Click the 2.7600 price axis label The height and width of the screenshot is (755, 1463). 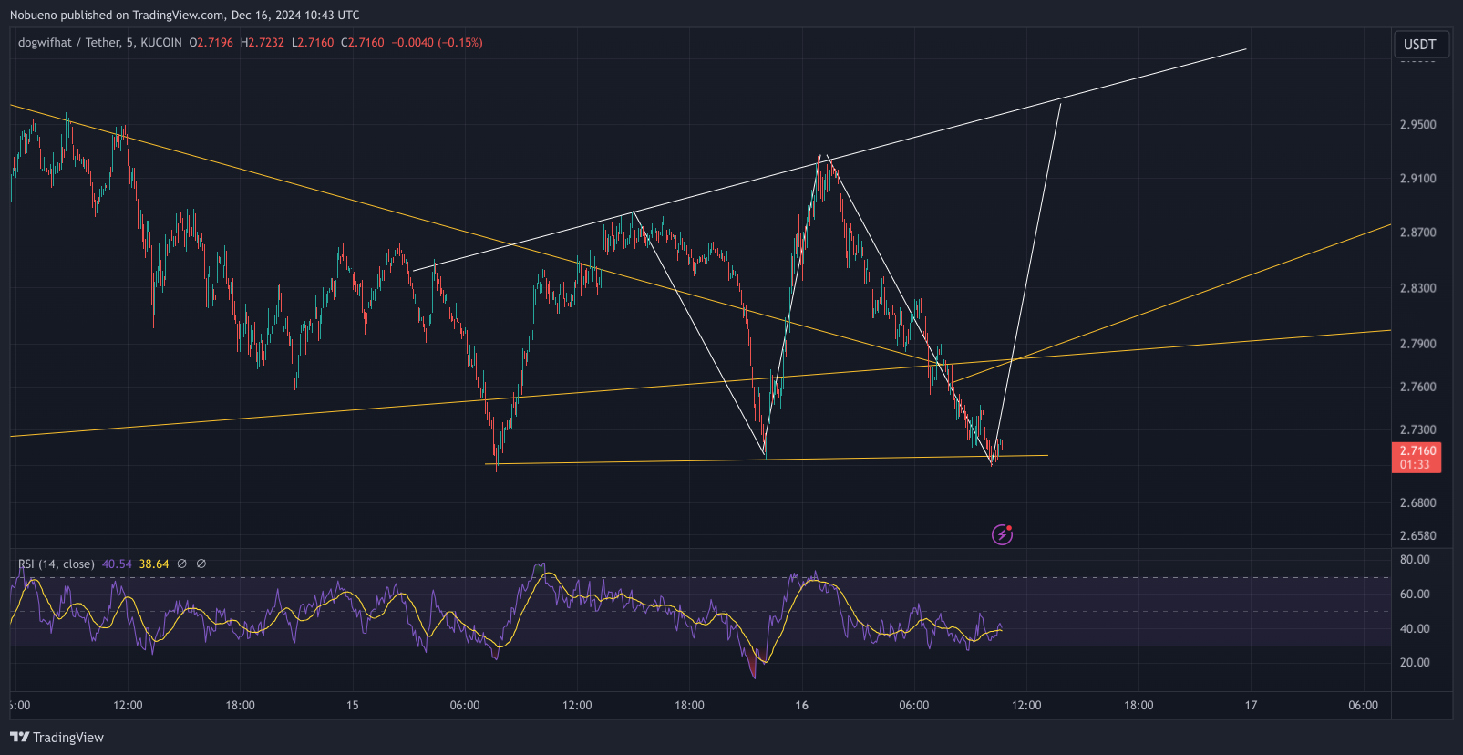1417,387
